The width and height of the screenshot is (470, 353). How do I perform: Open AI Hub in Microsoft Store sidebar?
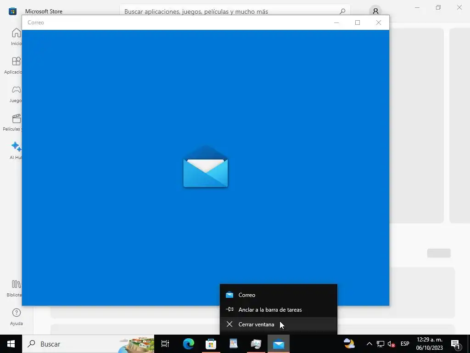(16, 151)
